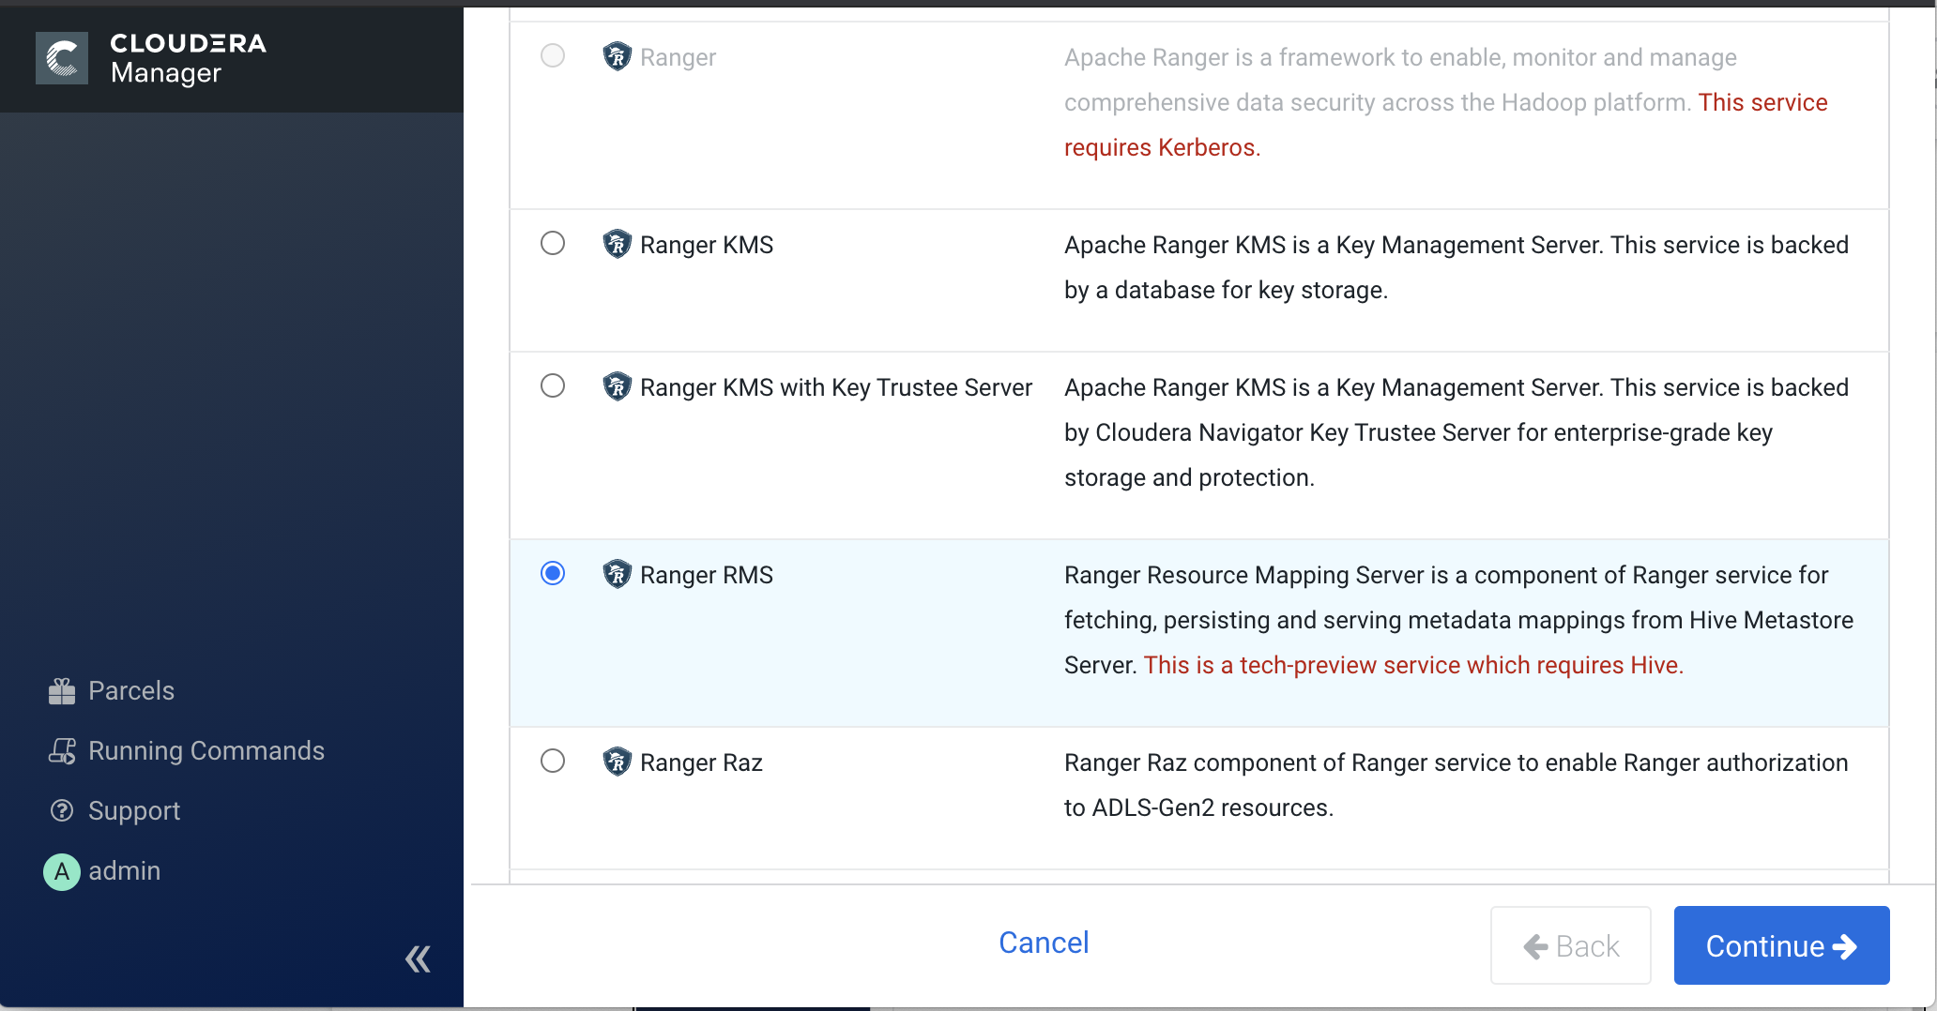This screenshot has height=1011, width=1937.
Task: Select the disabled Ranger radio button
Action: tap(553, 55)
